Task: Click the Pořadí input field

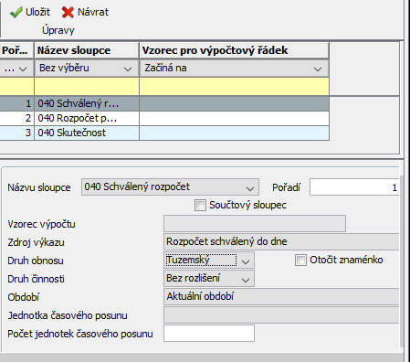Action: (x=354, y=187)
